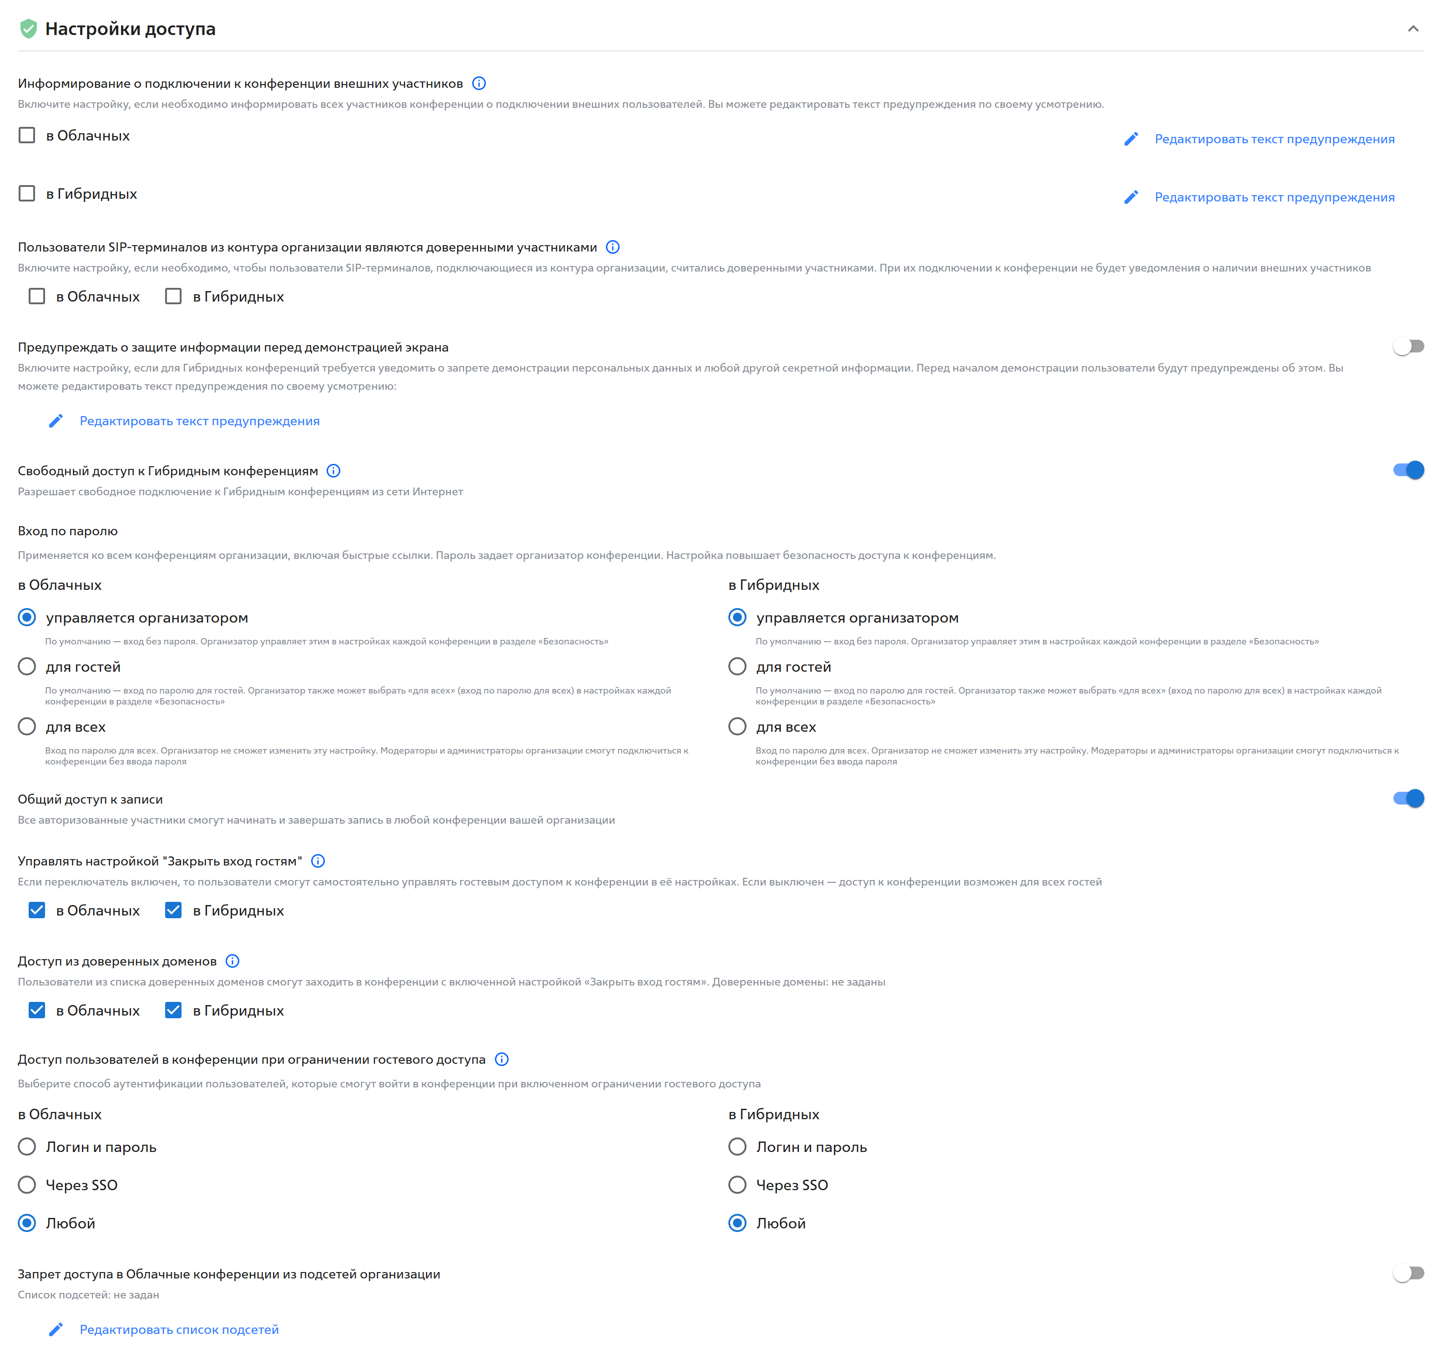Viewport: 1438px width, 1363px height.
Task: Toggle Запрет доступа из подсетей организации switch
Action: pos(1408,1273)
